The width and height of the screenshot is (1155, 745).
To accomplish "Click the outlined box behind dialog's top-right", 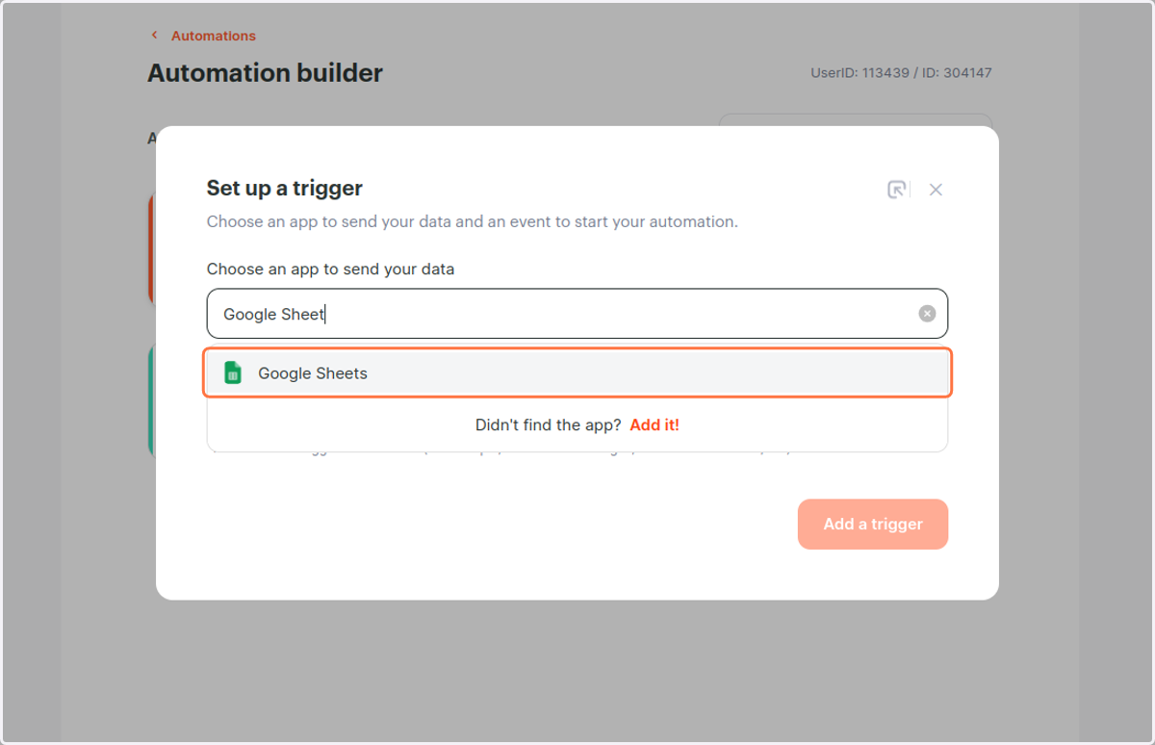I will point(855,119).
